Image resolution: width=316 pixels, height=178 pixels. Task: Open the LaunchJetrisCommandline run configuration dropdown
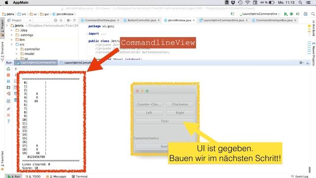[x=260, y=14]
